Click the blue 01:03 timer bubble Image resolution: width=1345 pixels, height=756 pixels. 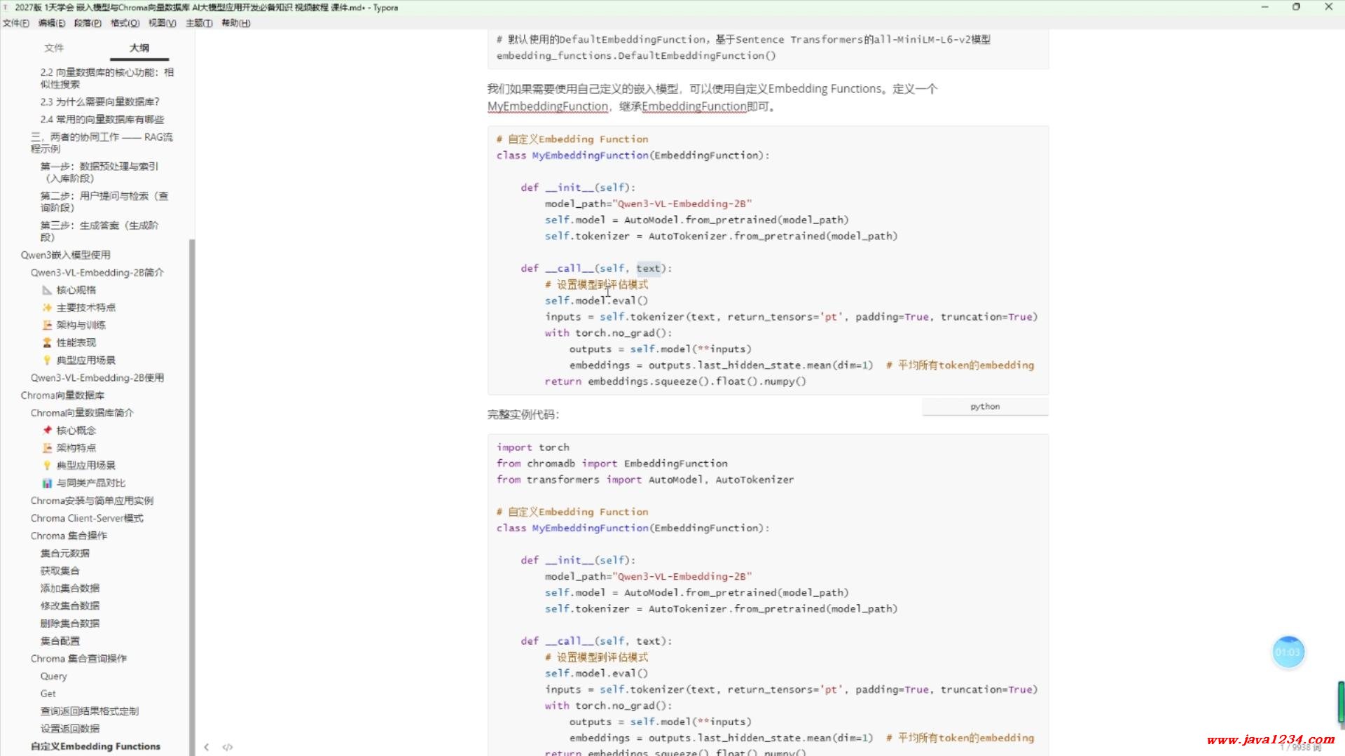(x=1288, y=652)
